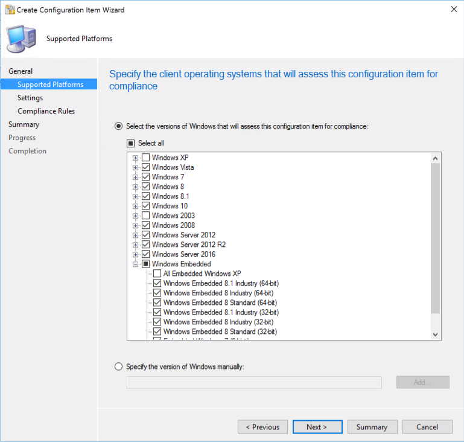Click the platform list scroll down arrow
This screenshot has width=464, height=442.
pos(435,335)
